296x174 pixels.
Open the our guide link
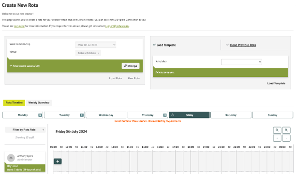19,26
